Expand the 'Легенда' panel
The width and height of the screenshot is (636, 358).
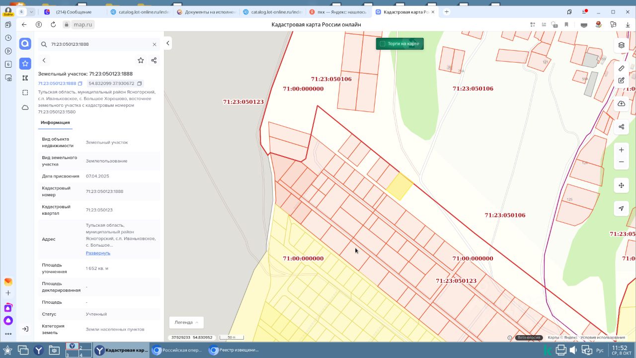point(186,322)
